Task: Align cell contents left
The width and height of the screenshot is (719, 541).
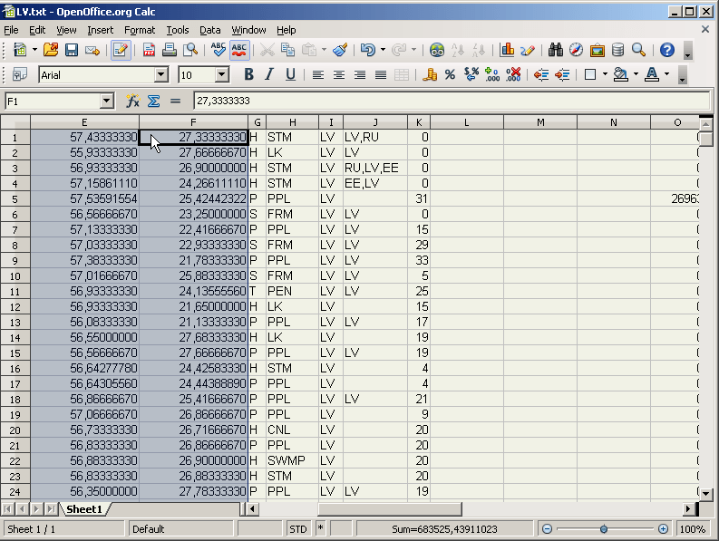Action: (x=317, y=74)
